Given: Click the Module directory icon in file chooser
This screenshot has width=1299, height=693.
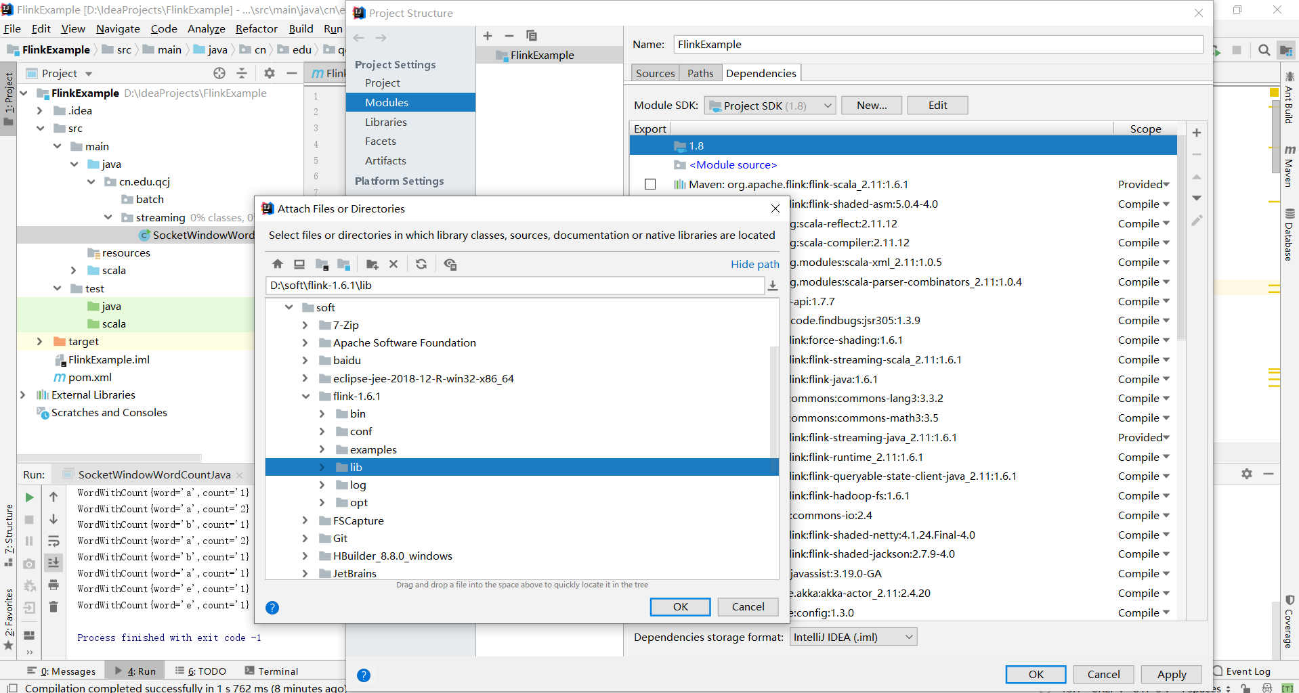Looking at the screenshot, I should (344, 265).
